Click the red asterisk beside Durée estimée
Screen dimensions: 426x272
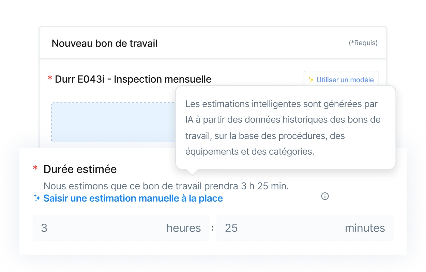[x=35, y=168]
